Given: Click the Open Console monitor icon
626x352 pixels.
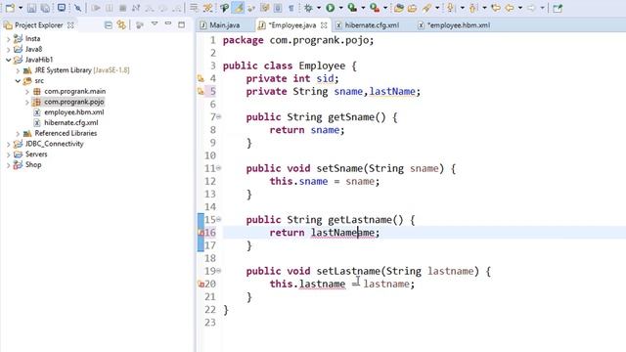Looking at the screenshot, I should [x=62, y=8].
